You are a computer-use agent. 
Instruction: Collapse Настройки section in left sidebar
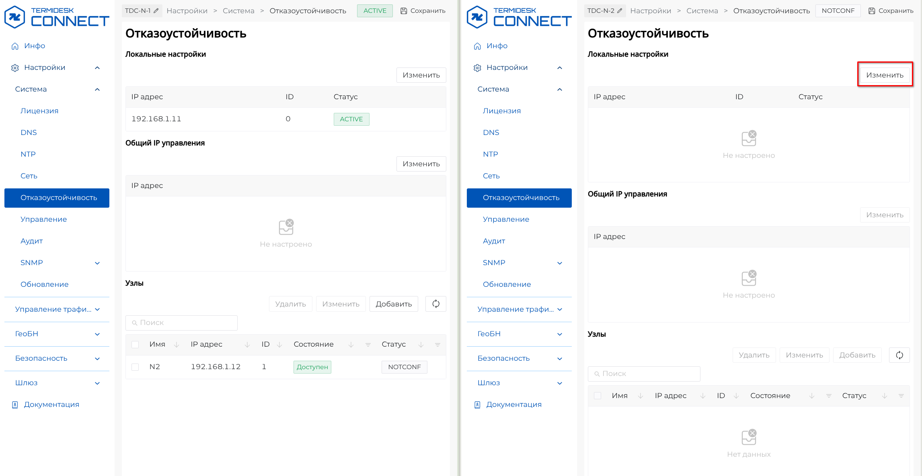coord(97,68)
